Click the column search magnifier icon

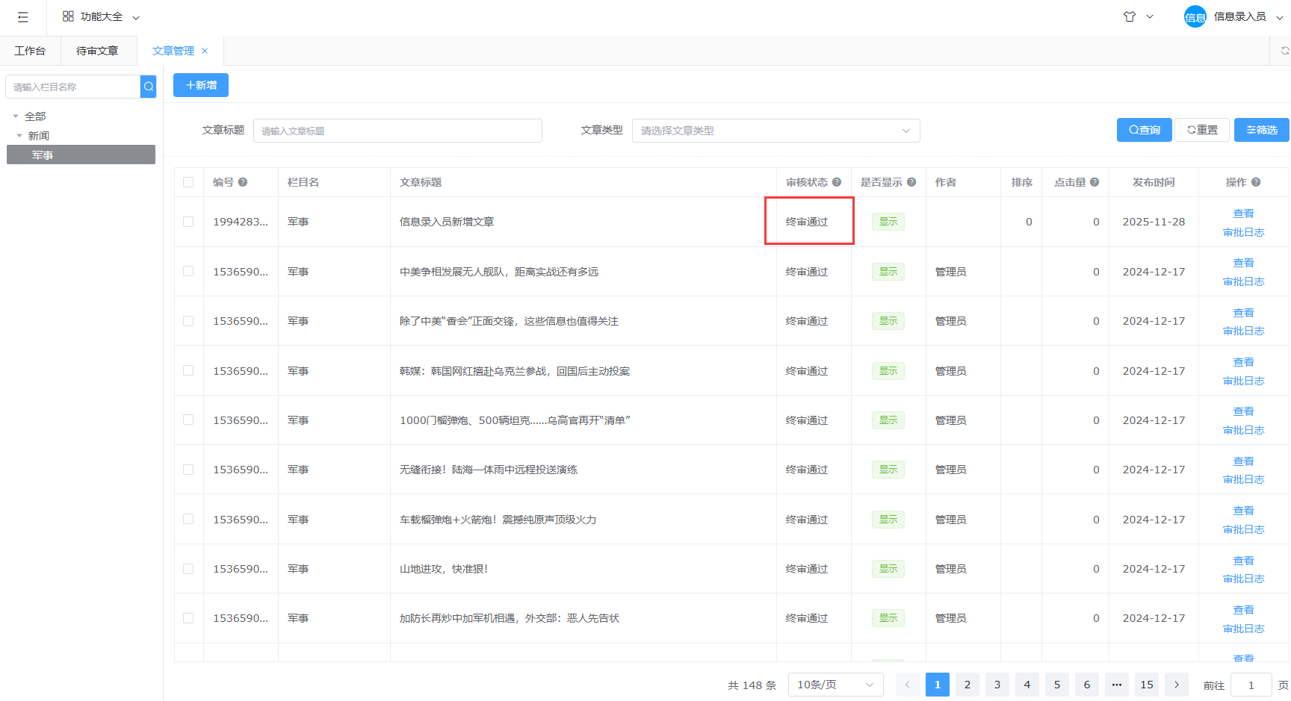(x=149, y=87)
